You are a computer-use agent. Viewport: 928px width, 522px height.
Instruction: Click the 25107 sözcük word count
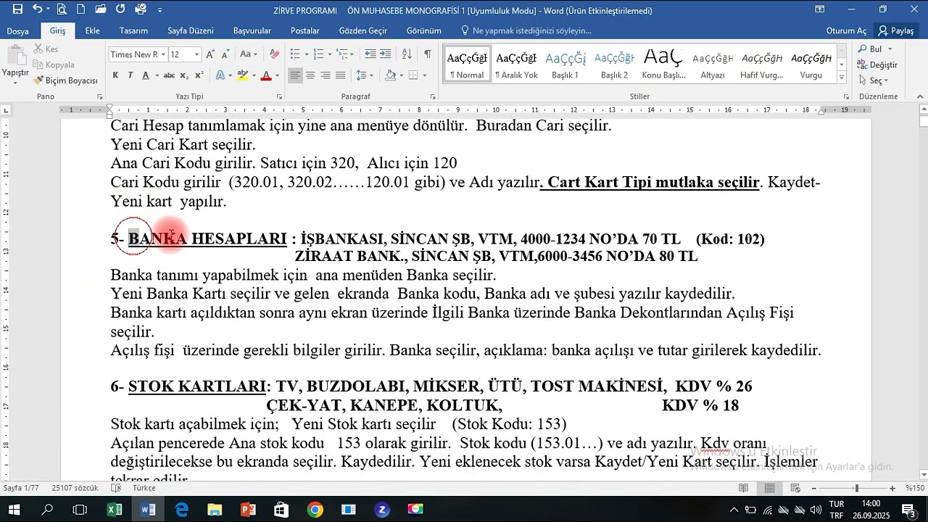point(75,489)
